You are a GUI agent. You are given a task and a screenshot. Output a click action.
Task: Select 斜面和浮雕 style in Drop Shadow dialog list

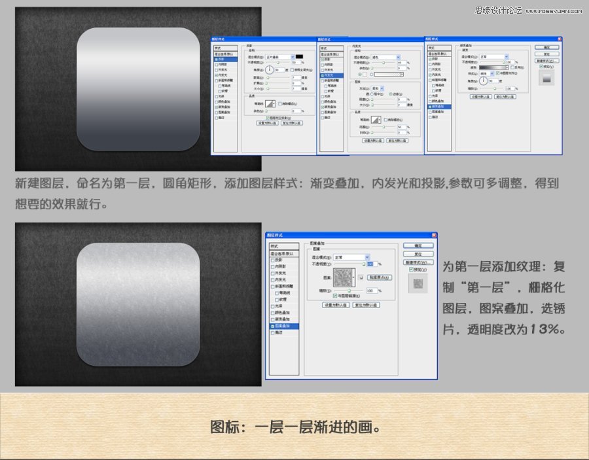click(226, 80)
